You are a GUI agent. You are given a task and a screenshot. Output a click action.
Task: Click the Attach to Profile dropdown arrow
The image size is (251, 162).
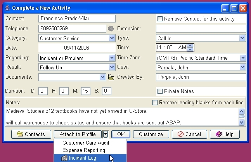coord(106,134)
